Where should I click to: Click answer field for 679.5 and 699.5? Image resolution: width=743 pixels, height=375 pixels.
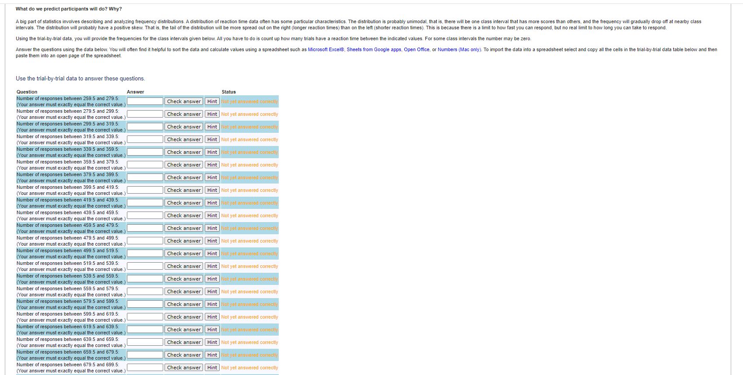[x=145, y=367]
